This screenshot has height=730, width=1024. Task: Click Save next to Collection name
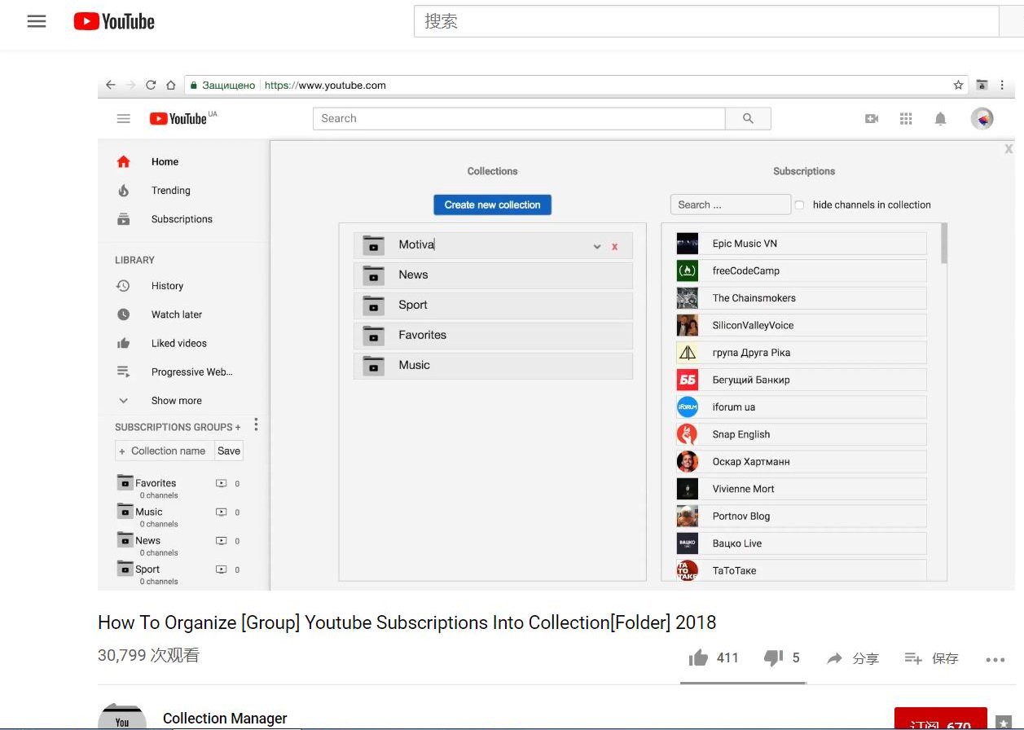coord(229,451)
